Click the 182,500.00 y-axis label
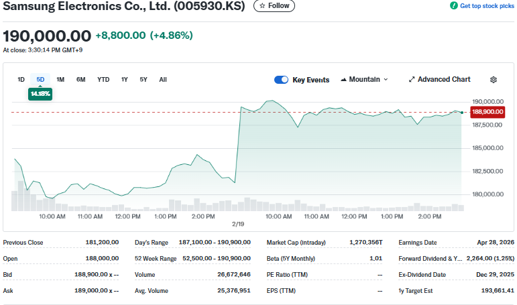Viewport: 517px width, 305px height. point(487,171)
